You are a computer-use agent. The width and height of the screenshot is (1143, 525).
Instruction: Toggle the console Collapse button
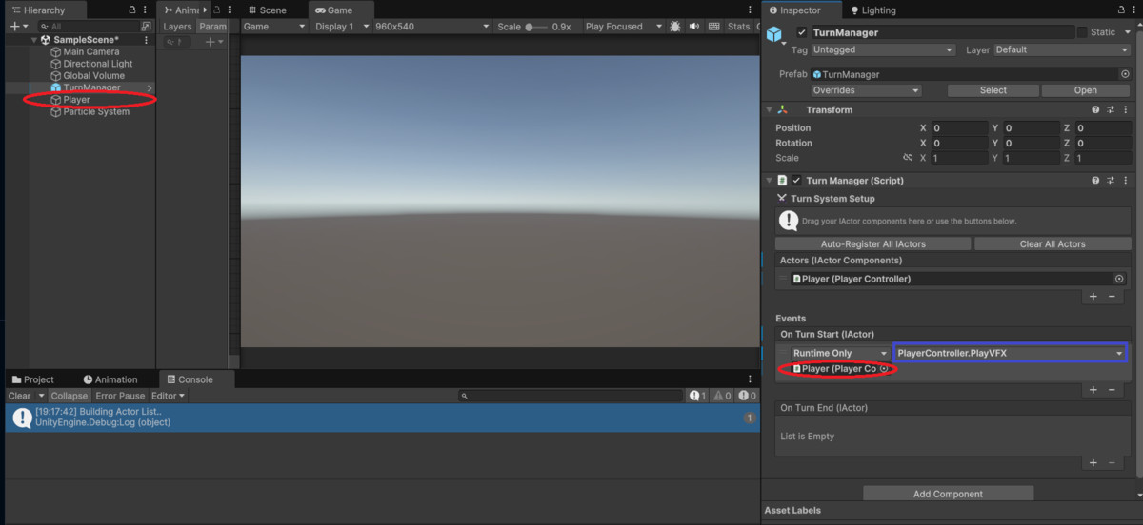pyautogui.click(x=70, y=396)
